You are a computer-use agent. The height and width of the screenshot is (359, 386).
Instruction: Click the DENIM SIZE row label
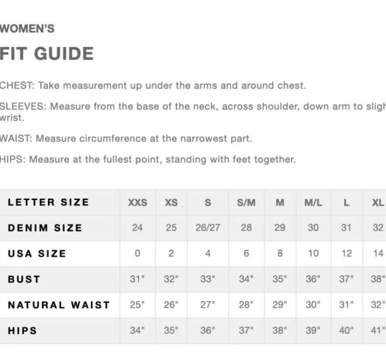click(x=45, y=228)
